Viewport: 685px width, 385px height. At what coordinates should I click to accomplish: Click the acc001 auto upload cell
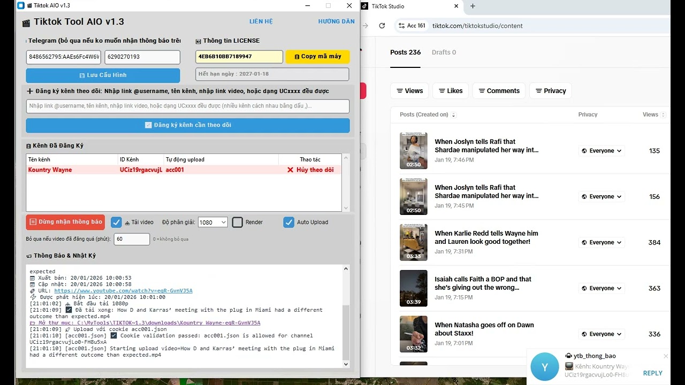[221, 170]
